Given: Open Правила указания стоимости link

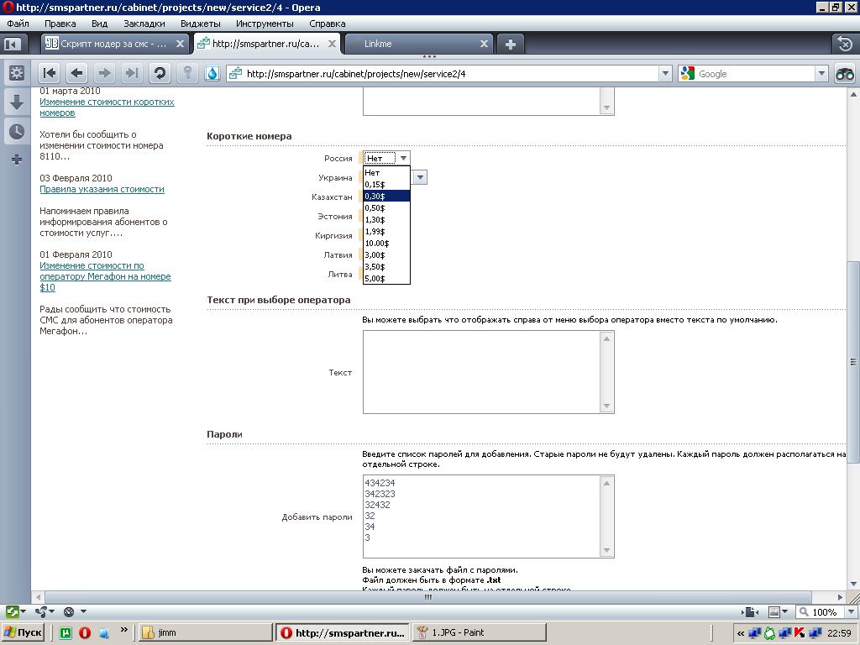Looking at the screenshot, I should (102, 189).
